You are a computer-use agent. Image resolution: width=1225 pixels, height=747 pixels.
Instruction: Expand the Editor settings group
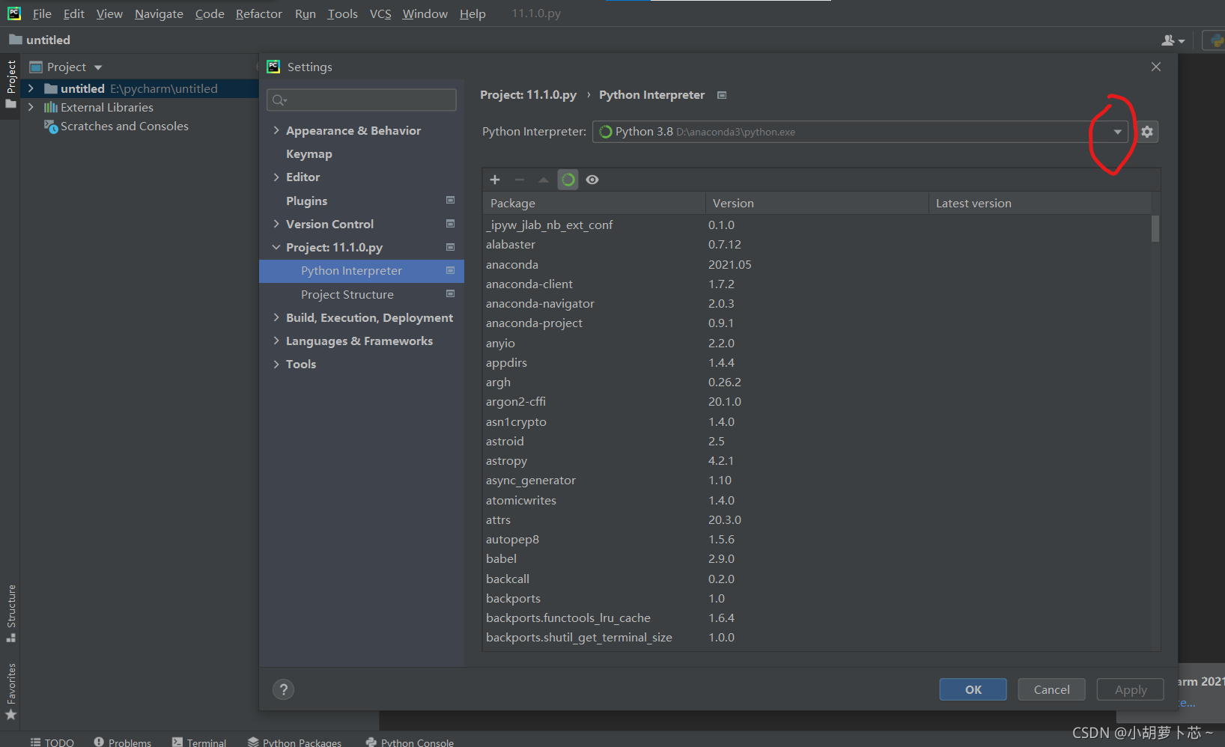tap(276, 177)
